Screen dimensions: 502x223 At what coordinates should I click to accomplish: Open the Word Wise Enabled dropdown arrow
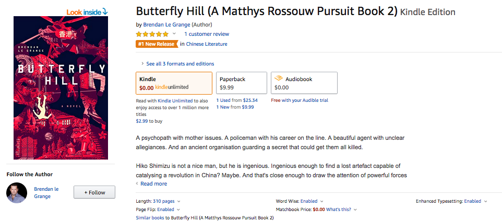tap(322, 201)
